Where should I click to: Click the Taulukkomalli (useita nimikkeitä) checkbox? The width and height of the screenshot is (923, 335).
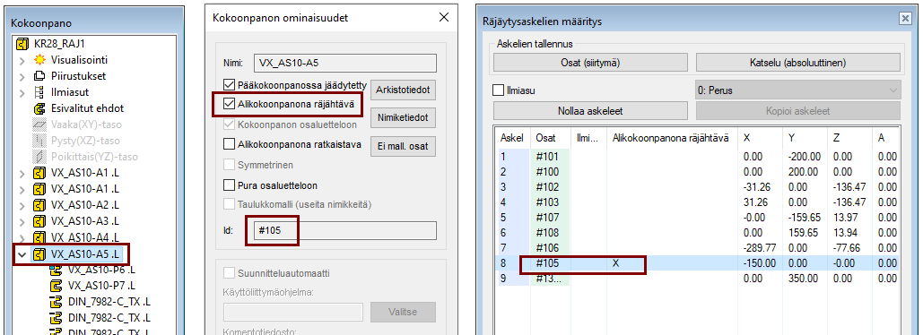229,204
